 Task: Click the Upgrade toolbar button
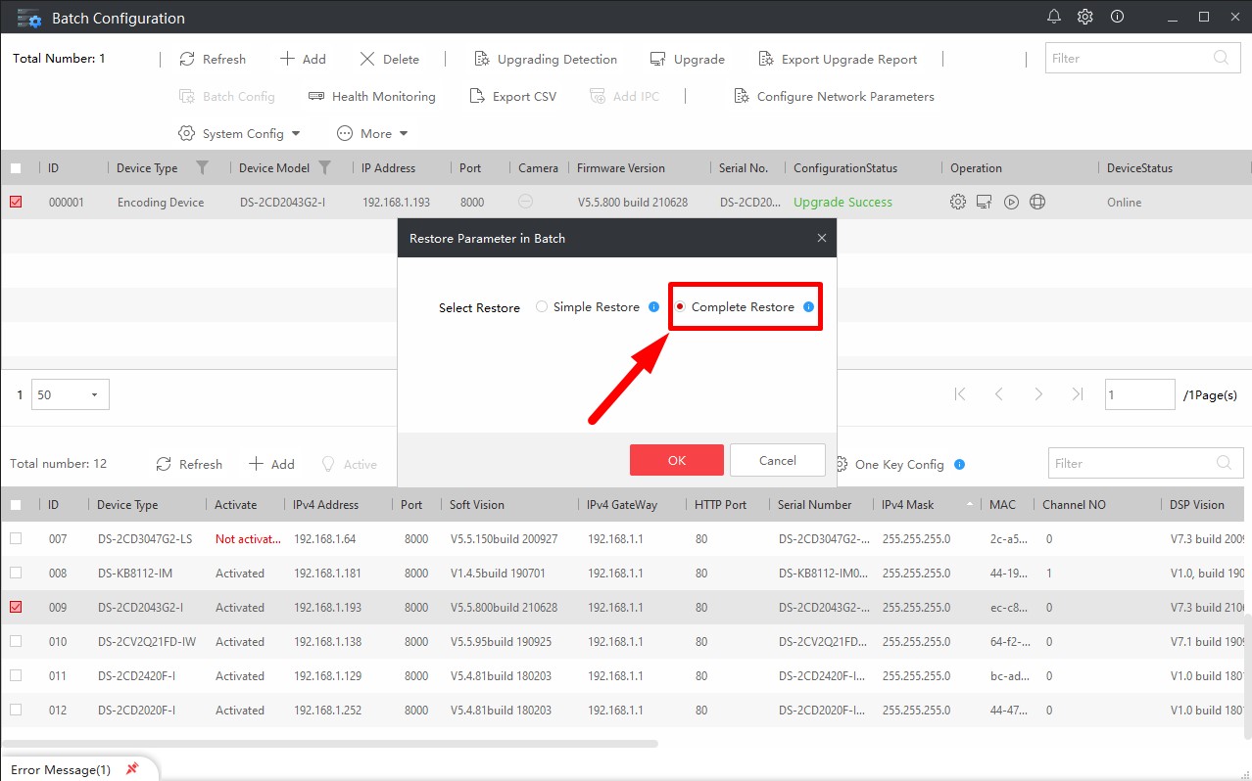click(x=688, y=59)
